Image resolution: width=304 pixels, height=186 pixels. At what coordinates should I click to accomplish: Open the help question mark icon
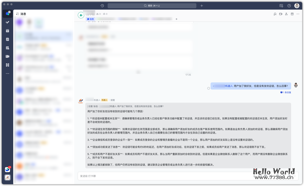pos(289,6)
